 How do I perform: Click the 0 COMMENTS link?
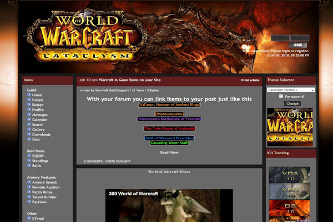[x=93, y=162]
